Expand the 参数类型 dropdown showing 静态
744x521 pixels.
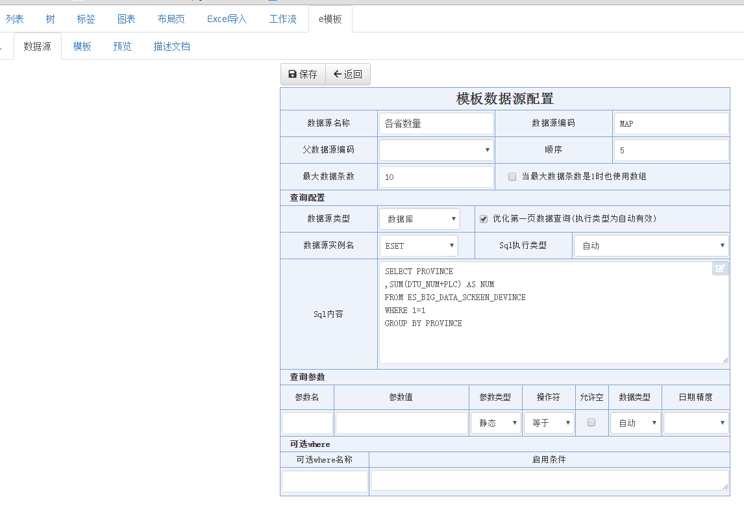point(495,423)
